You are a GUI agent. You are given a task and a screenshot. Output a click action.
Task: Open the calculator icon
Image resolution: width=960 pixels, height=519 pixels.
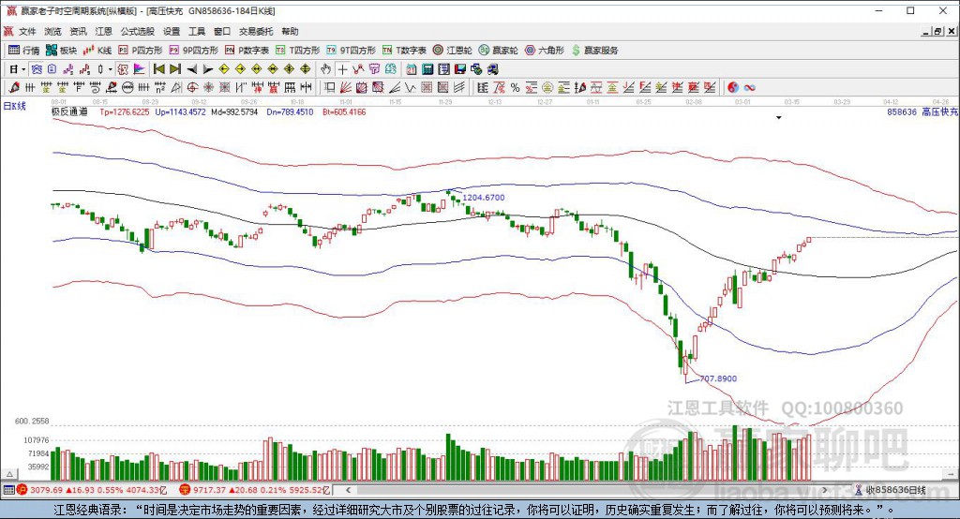427,69
